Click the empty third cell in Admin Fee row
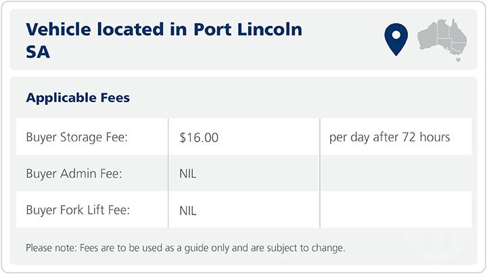 pyautogui.click(x=396, y=174)
